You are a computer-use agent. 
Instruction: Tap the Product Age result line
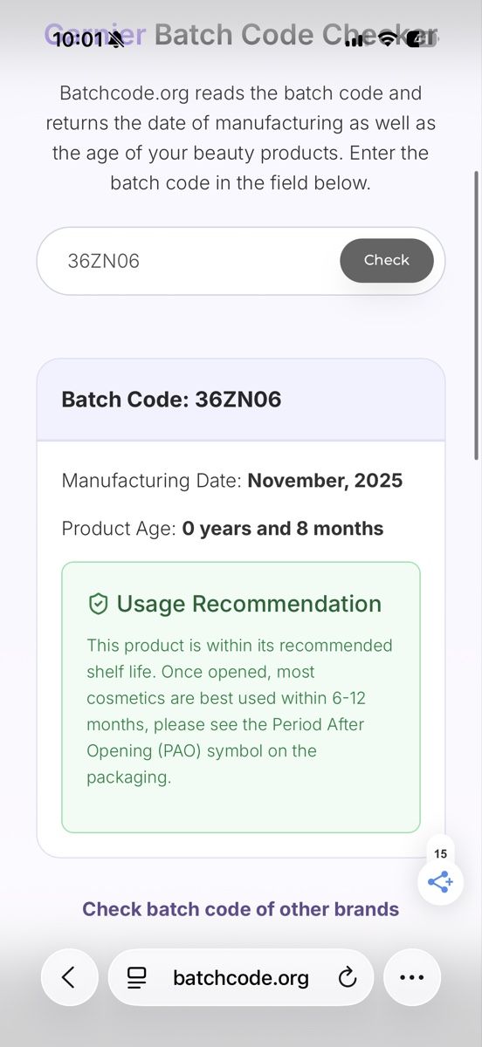[223, 529]
